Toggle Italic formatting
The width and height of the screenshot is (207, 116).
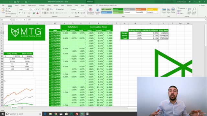coord(22,13)
